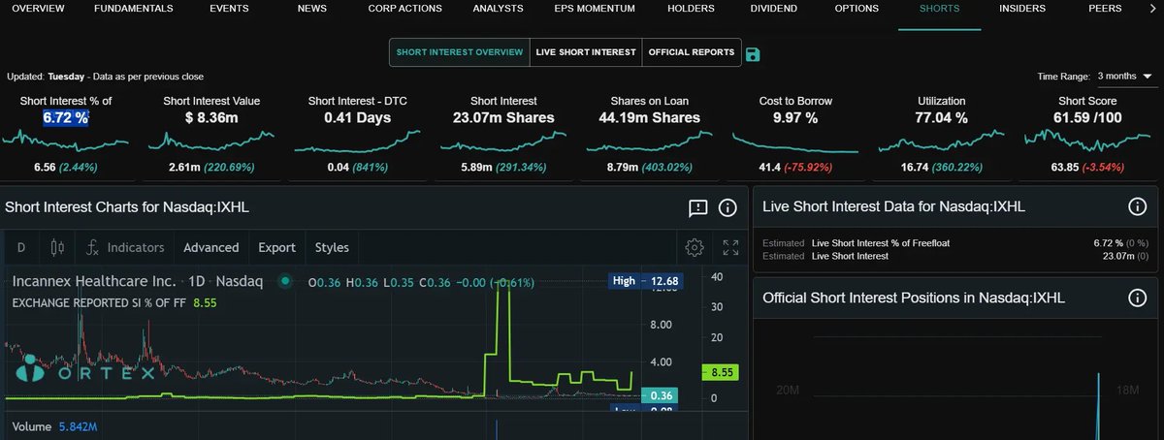
Task: Click the Utilization change 16.74 (360.22%)
Action: coord(942,167)
